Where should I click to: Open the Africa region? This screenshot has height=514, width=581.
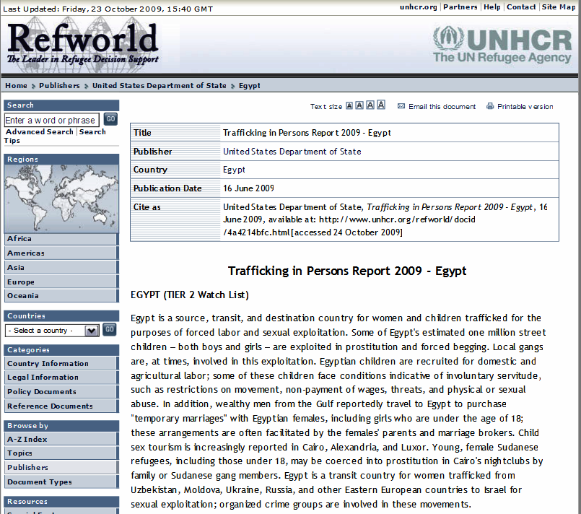coord(20,239)
